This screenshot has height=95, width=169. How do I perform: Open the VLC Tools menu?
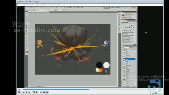(49, 5)
